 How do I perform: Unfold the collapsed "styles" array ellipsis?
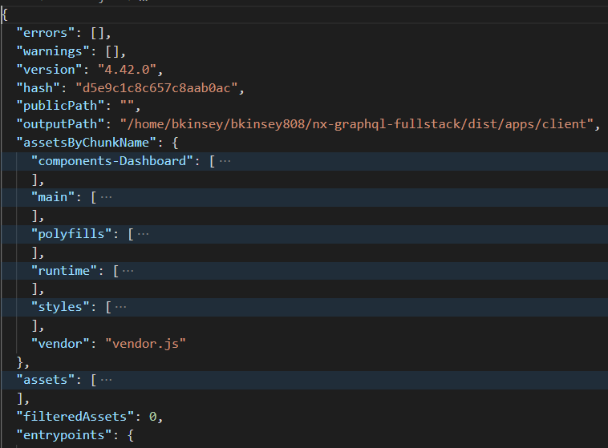coord(121,307)
